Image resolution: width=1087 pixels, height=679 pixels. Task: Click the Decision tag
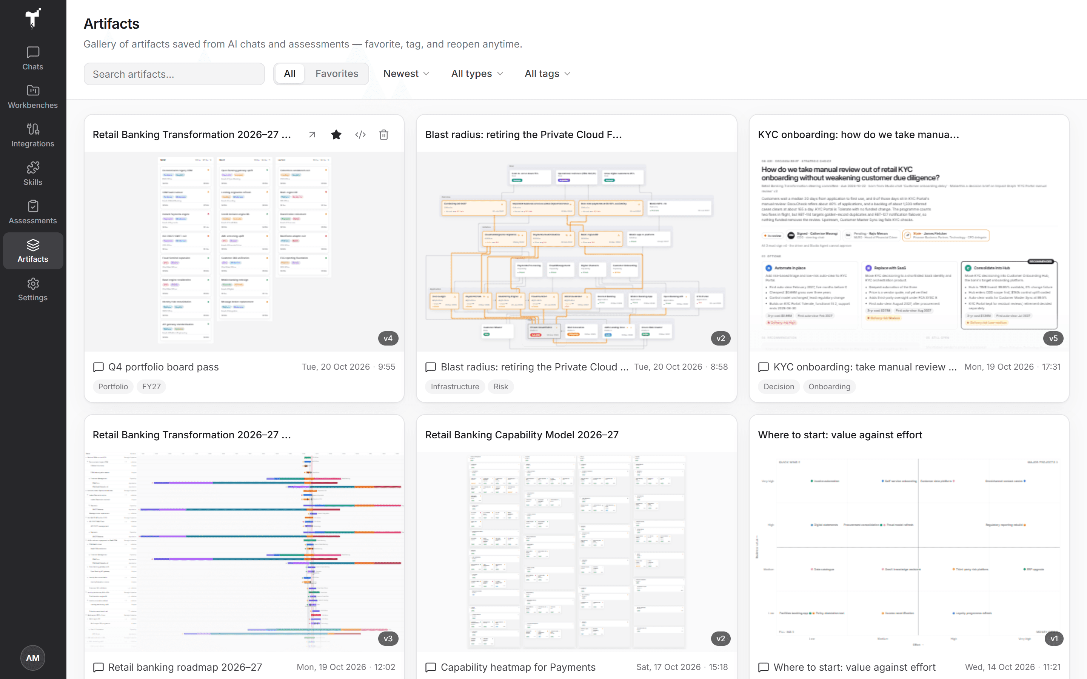coord(779,387)
